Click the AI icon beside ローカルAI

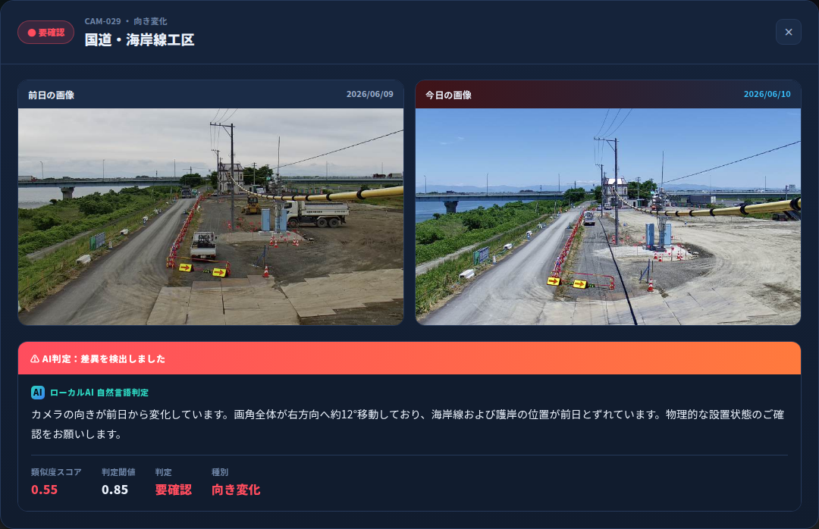[38, 392]
